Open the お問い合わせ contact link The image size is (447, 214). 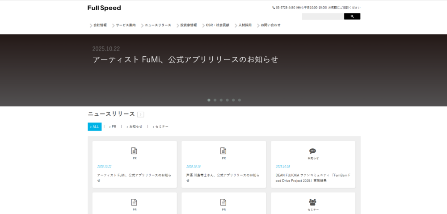point(270,25)
